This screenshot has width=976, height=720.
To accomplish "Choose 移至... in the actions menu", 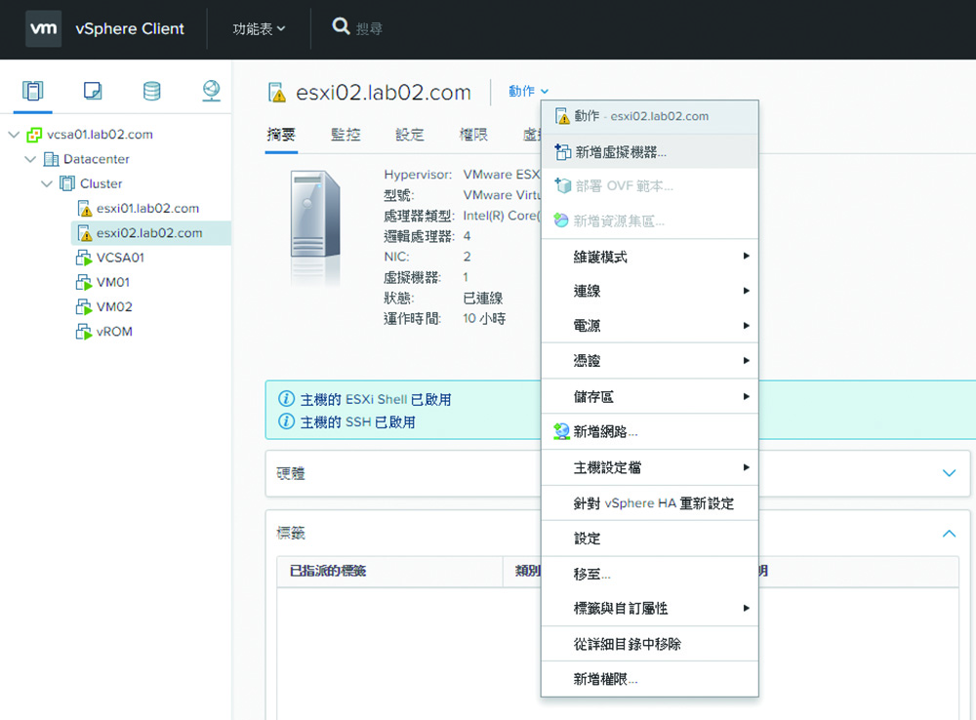I will coord(650,573).
